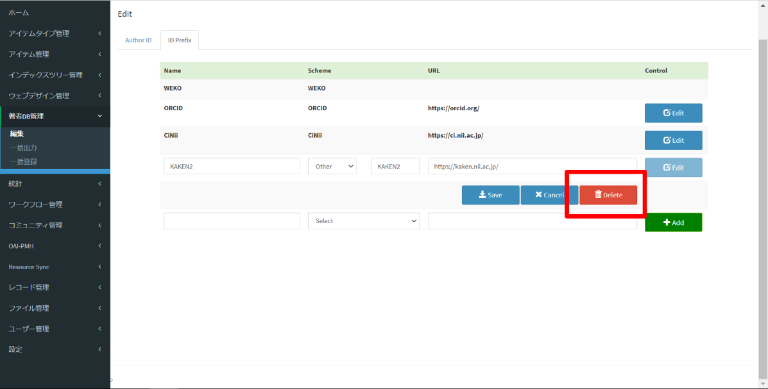Viewport: 768px width, 389px height.
Task: Click the green Add button
Action: [673, 222]
